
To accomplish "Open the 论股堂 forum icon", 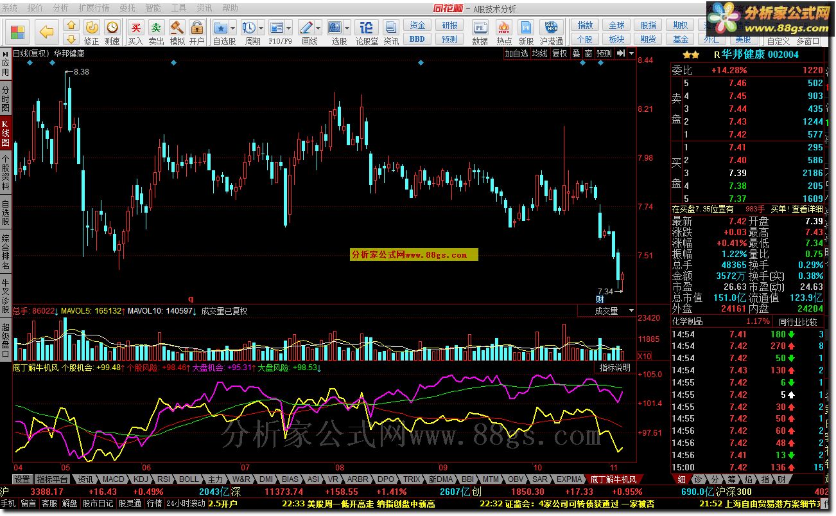I will [x=366, y=28].
